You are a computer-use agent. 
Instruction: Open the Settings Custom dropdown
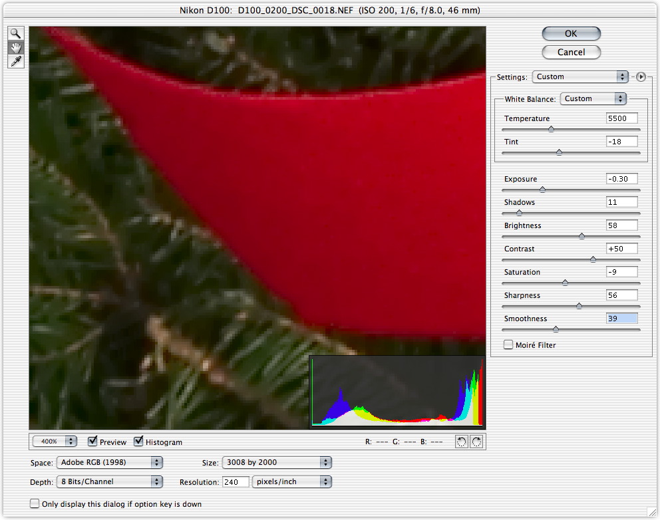point(580,76)
